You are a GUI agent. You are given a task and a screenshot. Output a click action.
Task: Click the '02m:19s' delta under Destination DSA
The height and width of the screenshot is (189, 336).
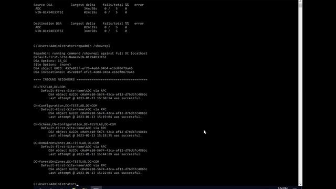pyautogui.click(x=90, y=27)
